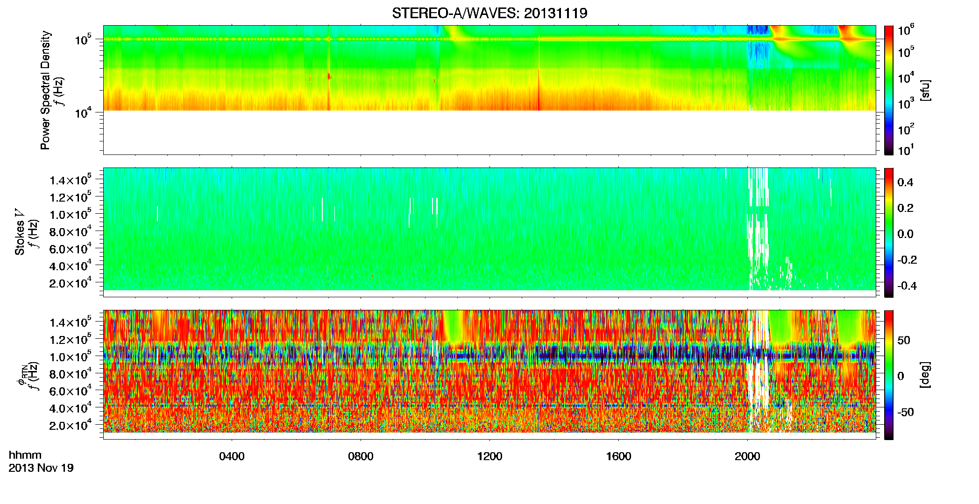The image size is (979, 504).
Task: Click the top spectrogram panel
Action: [489, 90]
